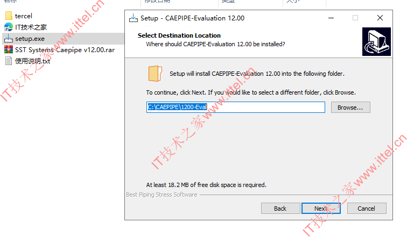This screenshot has height=237, width=407.
Task: Click the orange folder icon in dialog
Action: click(x=155, y=74)
